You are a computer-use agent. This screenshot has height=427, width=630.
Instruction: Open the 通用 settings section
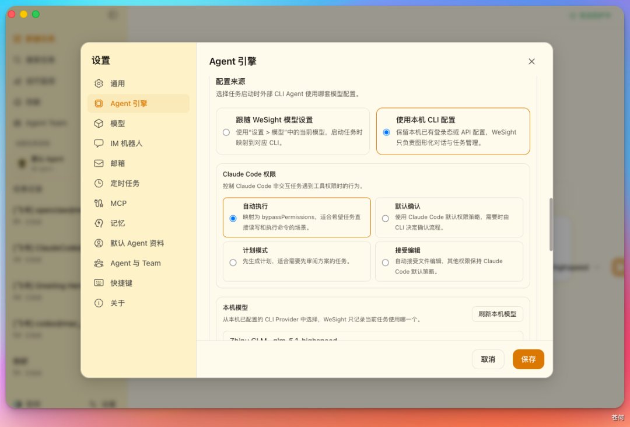click(138, 83)
